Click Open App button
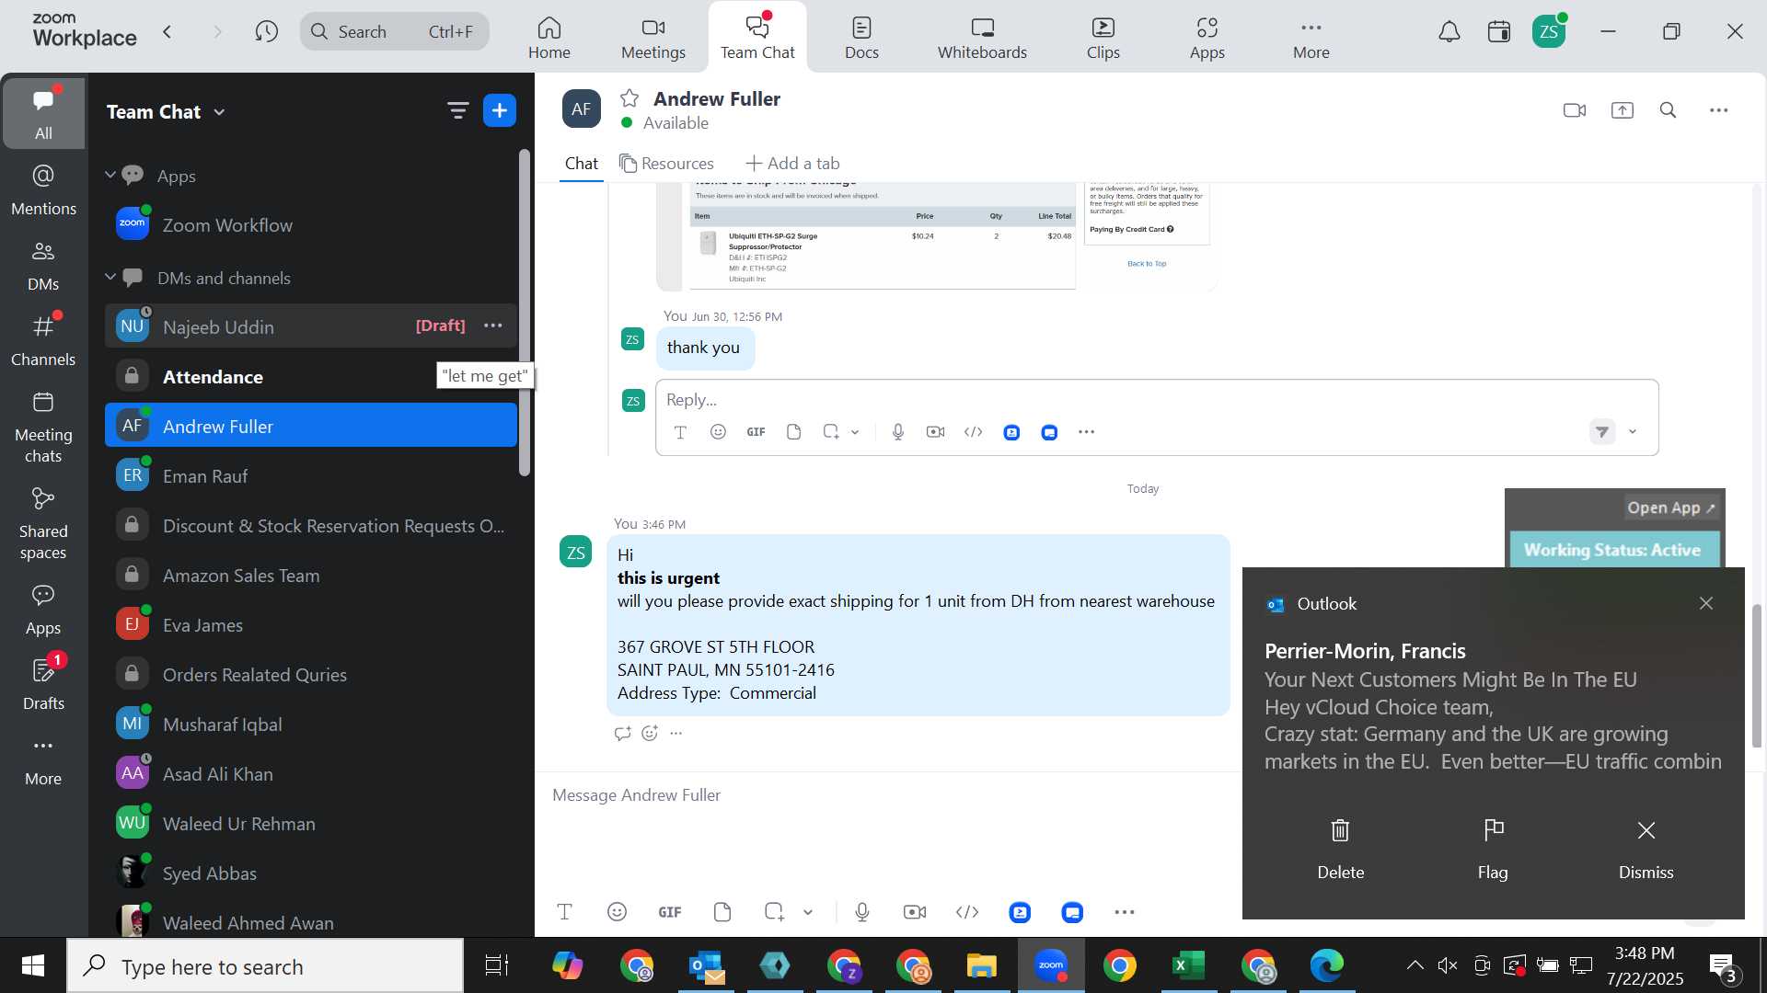Image resolution: width=1767 pixels, height=993 pixels. pos(1671,508)
